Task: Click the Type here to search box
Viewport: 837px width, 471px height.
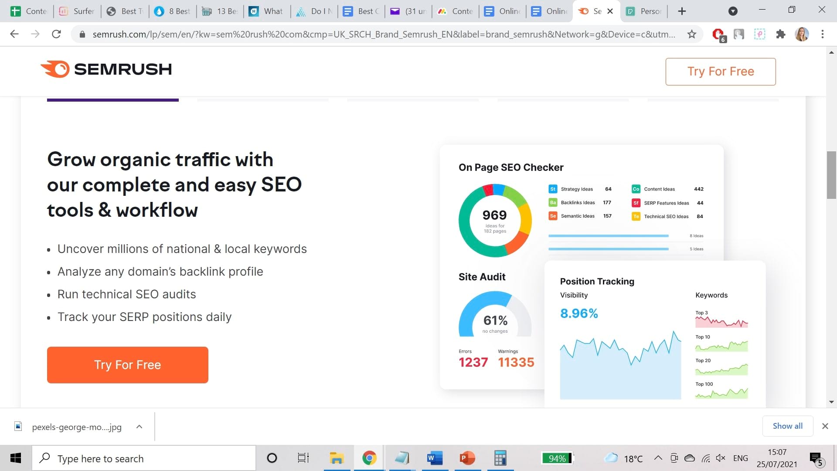Action: 144,458
